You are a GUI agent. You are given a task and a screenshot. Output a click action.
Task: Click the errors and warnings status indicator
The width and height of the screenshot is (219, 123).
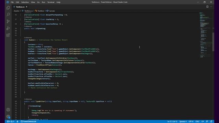(x=11, y=122)
